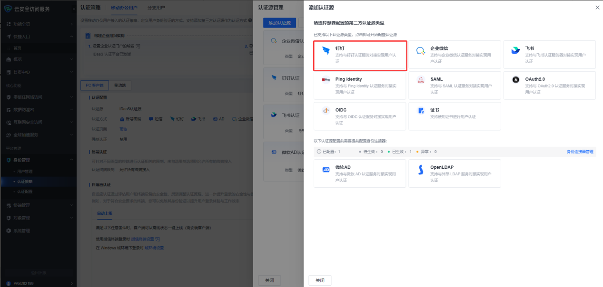This screenshot has width=603, height=287.
Task: Click the 构建企业组织架构 clipboard icon
Action: point(89,36)
